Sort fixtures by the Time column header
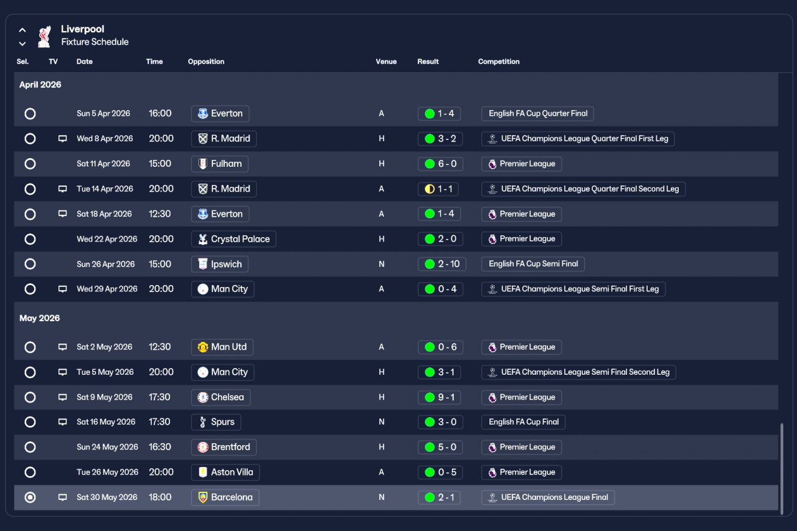The width and height of the screenshot is (797, 531). (x=154, y=62)
